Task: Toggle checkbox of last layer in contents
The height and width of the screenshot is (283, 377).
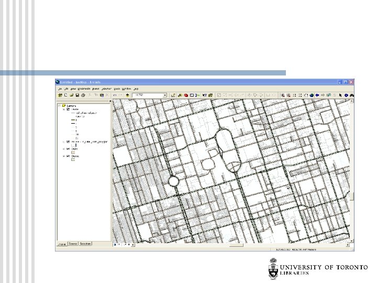Action: pos(68,156)
